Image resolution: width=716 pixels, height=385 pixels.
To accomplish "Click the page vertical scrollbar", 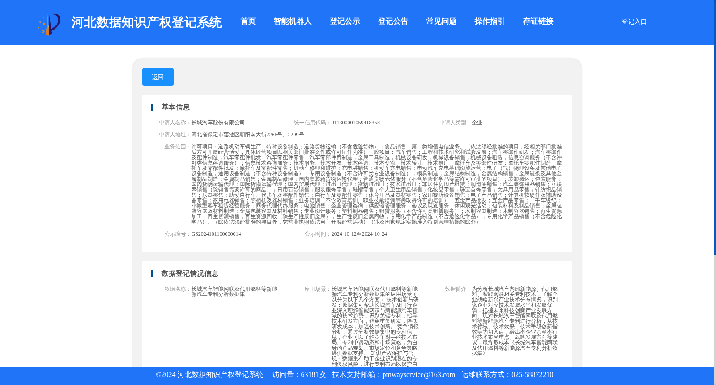I will coord(715,127).
